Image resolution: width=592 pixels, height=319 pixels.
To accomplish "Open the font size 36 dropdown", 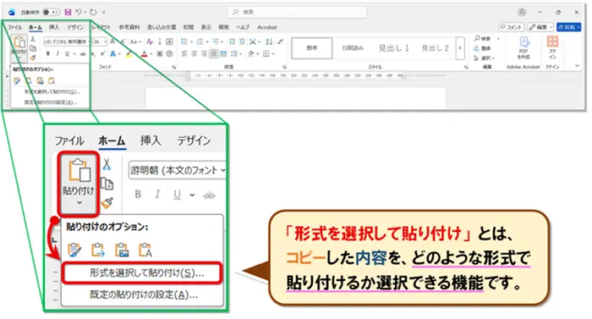I will click(106, 41).
